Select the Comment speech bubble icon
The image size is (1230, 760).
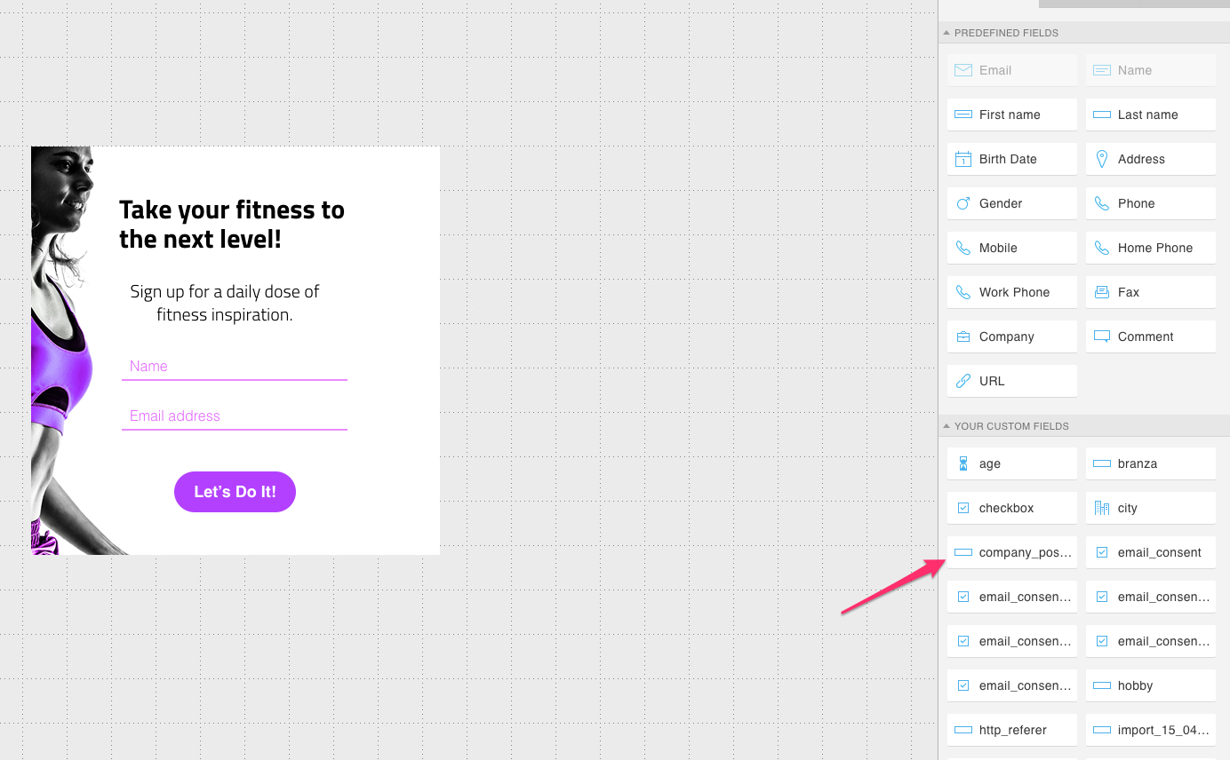tap(1101, 336)
